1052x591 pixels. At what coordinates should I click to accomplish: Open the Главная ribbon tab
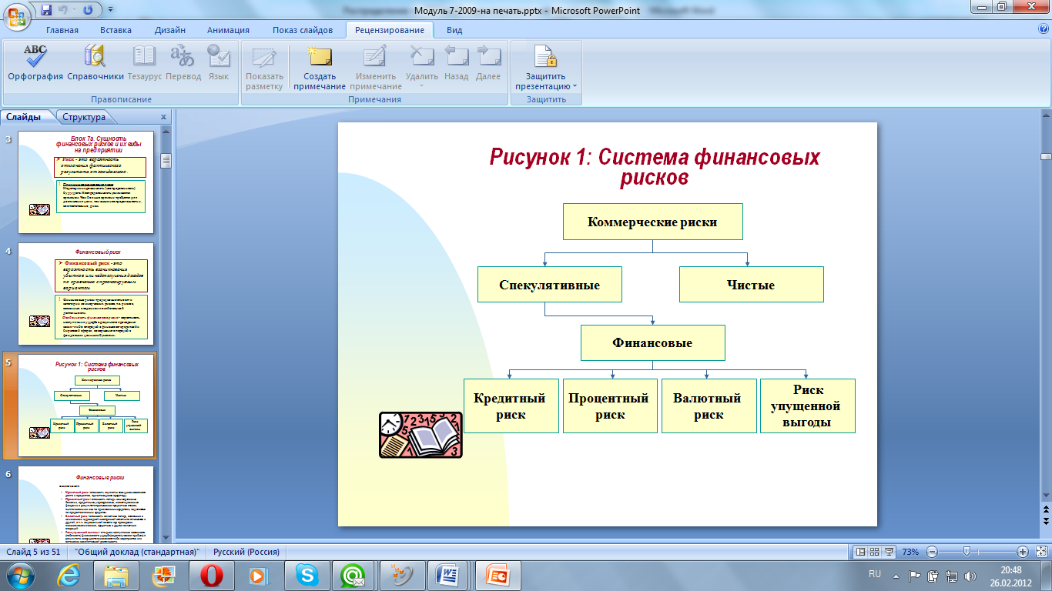point(62,30)
